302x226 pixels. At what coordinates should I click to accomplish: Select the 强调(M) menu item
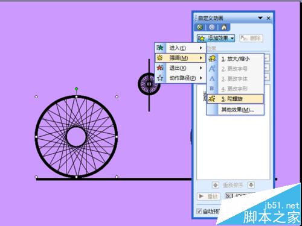pos(180,58)
